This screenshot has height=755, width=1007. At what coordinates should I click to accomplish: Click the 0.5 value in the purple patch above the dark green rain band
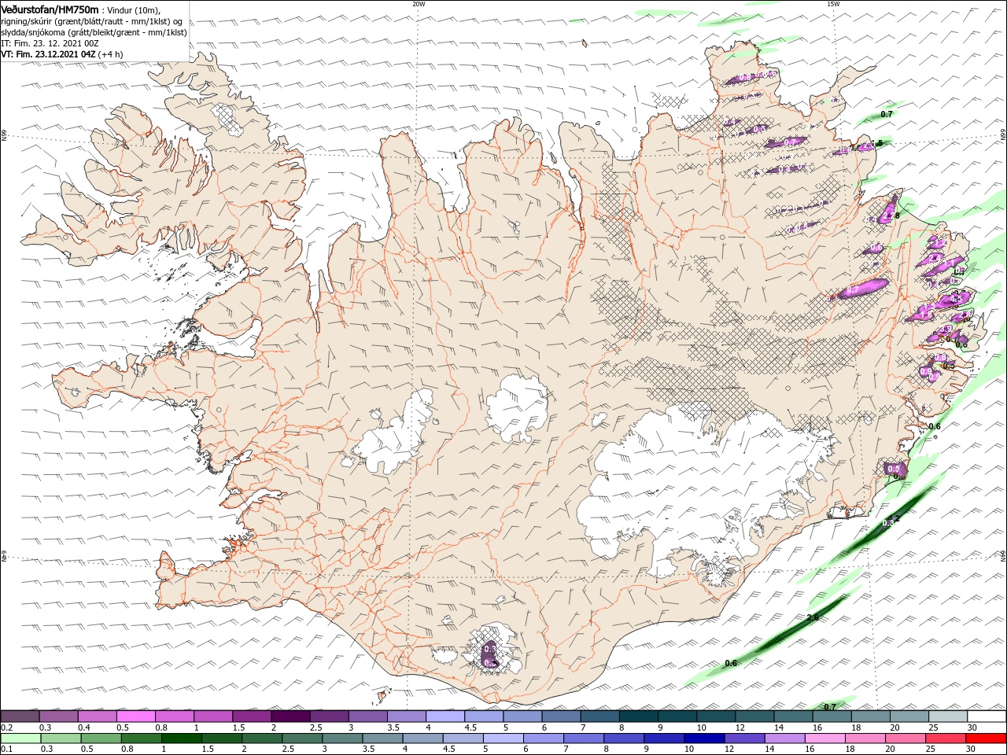(x=894, y=469)
